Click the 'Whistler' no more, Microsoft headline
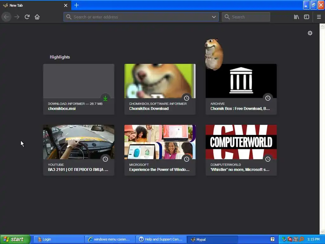Image resolution: width=325 pixels, height=244 pixels. pos(240,170)
